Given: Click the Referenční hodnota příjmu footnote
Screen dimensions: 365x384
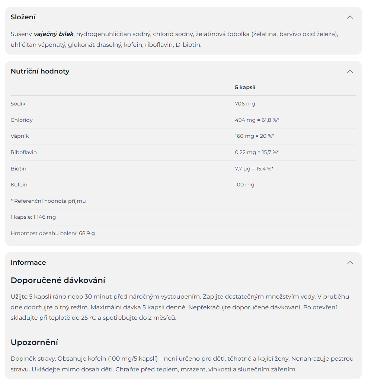Looking at the screenshot, I should tap(48, 201).
